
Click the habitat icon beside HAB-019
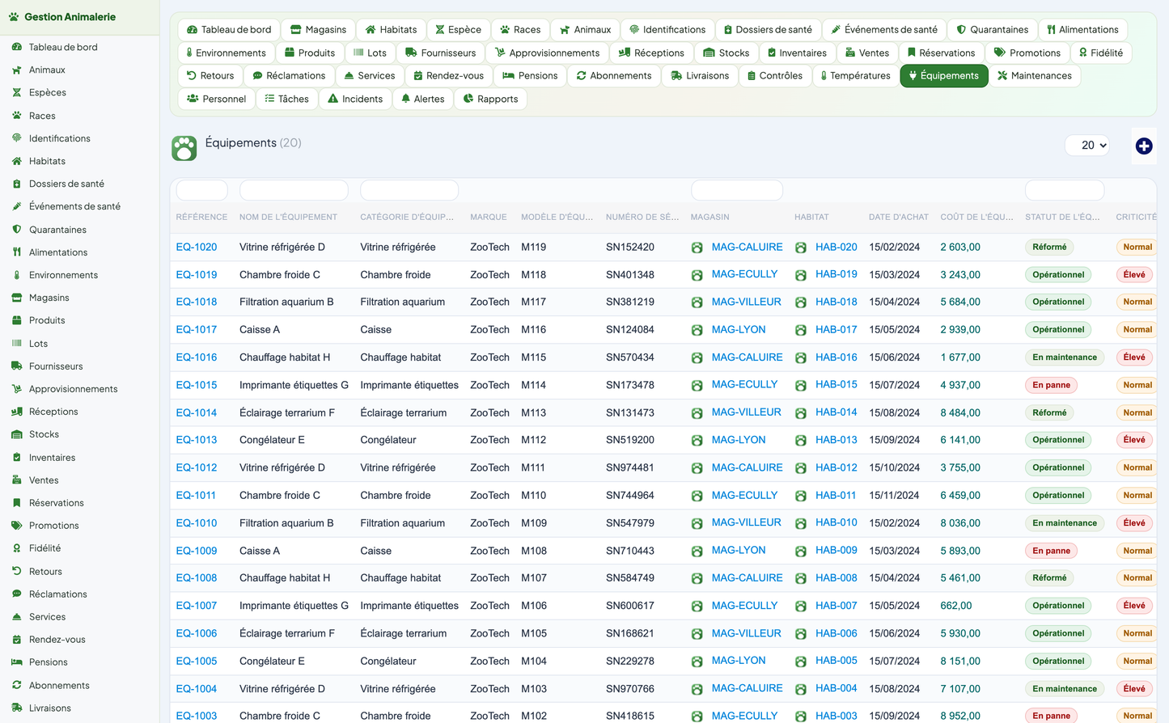pos(800,275)
